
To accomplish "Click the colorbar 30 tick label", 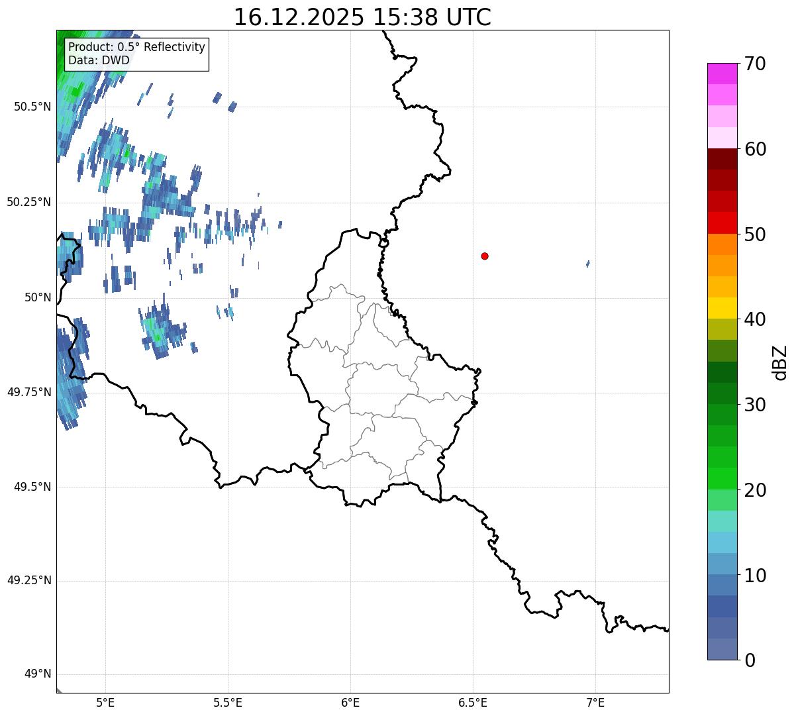I will click(x=756, y=405).
